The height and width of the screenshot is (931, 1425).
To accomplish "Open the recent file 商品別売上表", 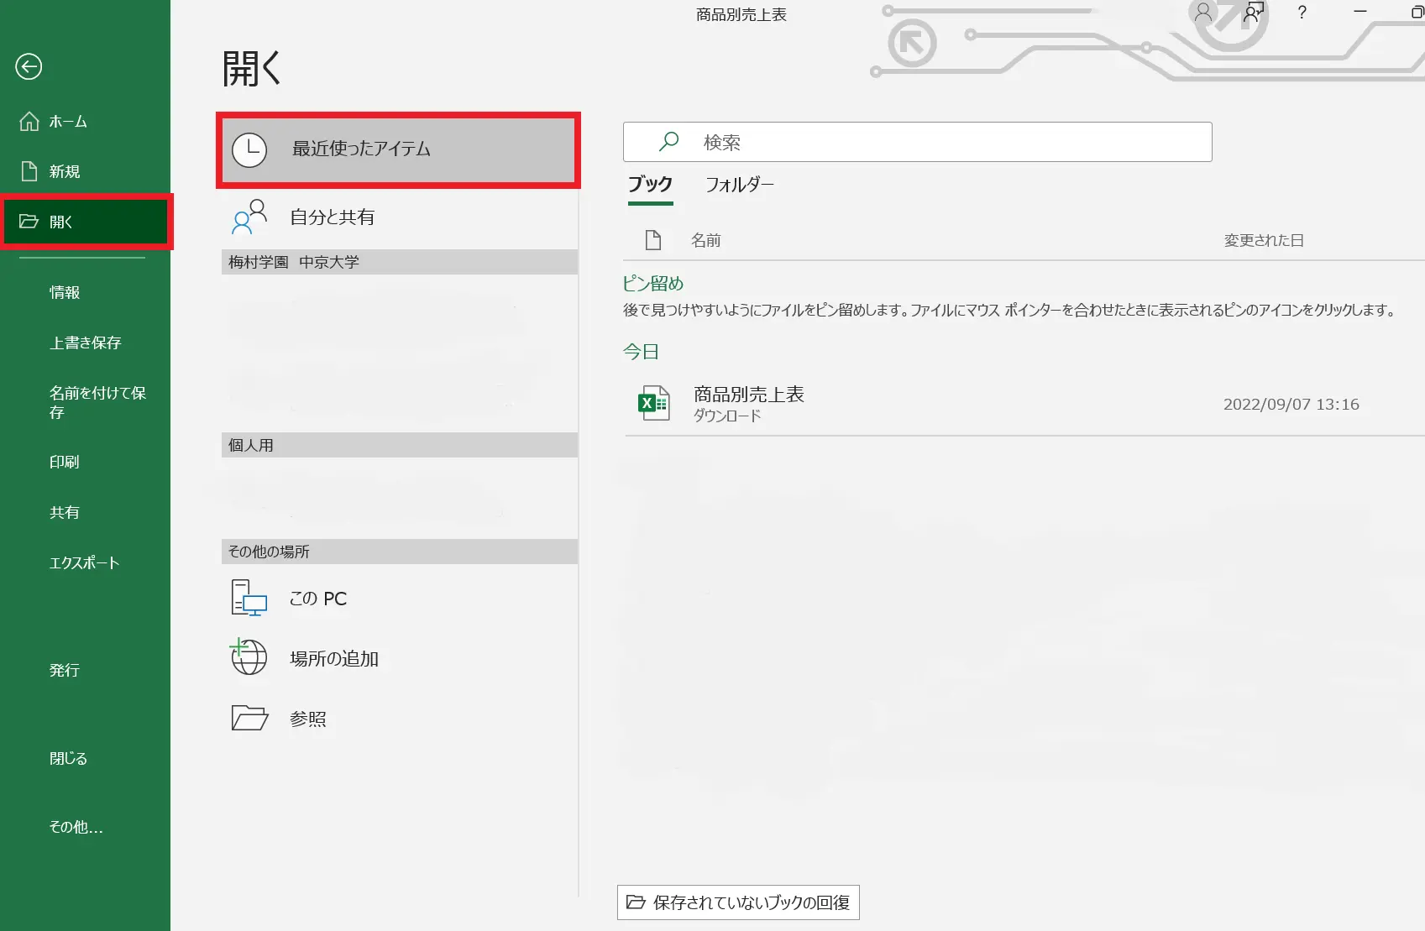I will [x=1024, y=404].
